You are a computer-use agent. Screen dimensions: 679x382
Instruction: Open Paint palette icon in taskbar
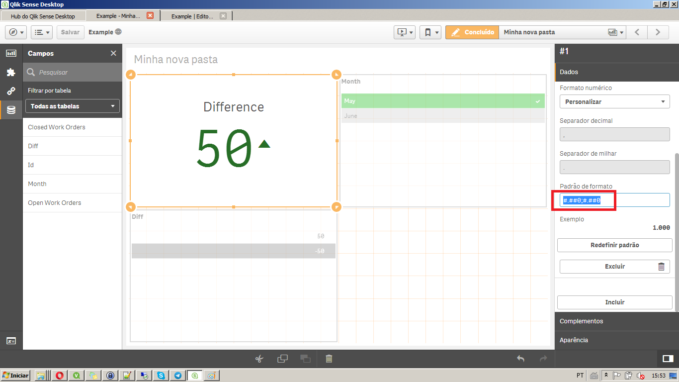pyautogui.click(x=211, y=376)
